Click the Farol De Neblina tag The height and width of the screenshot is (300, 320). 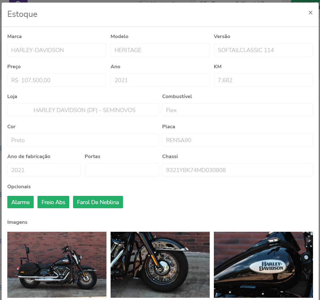point(98,202)
